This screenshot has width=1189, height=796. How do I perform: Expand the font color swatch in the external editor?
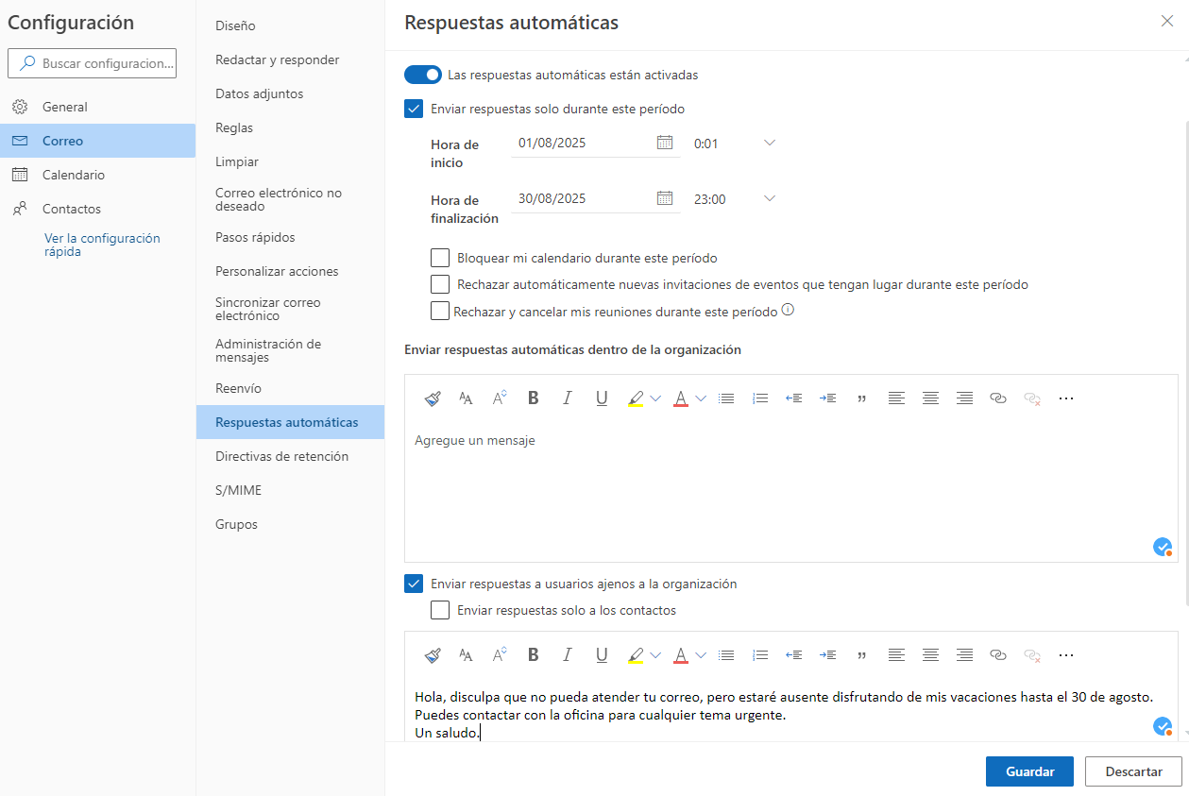pyautogui.click(x=703, y=654)
